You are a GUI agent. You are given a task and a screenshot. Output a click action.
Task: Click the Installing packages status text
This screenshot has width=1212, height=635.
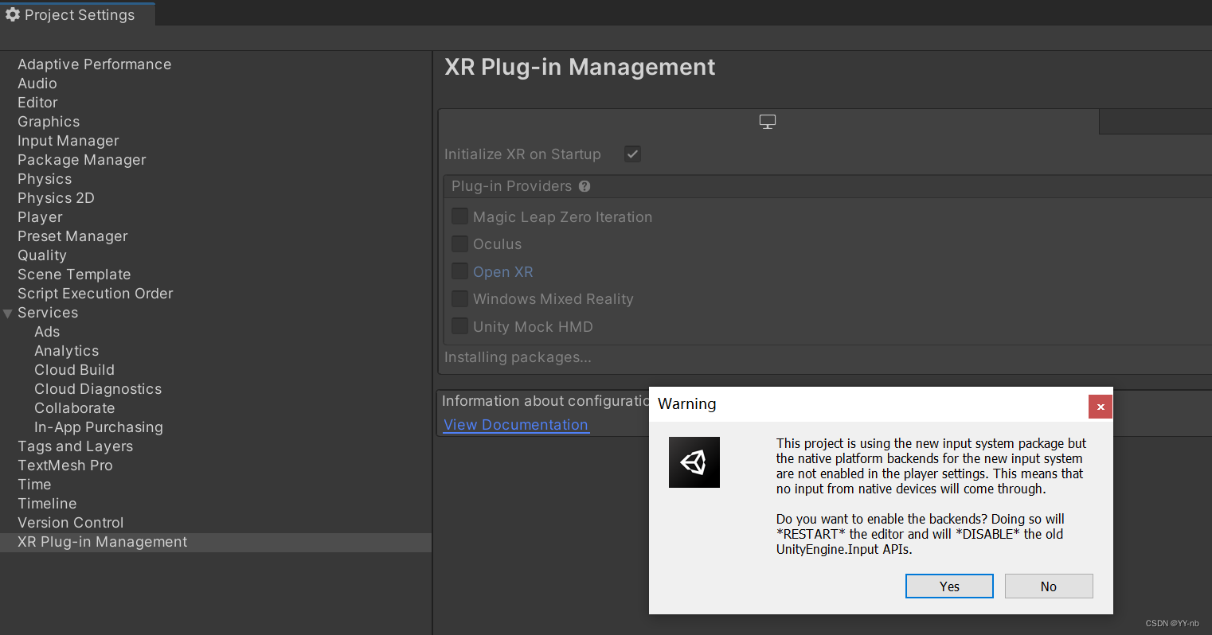(x=518, y=357)
